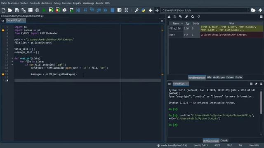The width and height of the screenshot is (264, 148).
Task: Open the Ansicht menu
Action: pos(99,3)
